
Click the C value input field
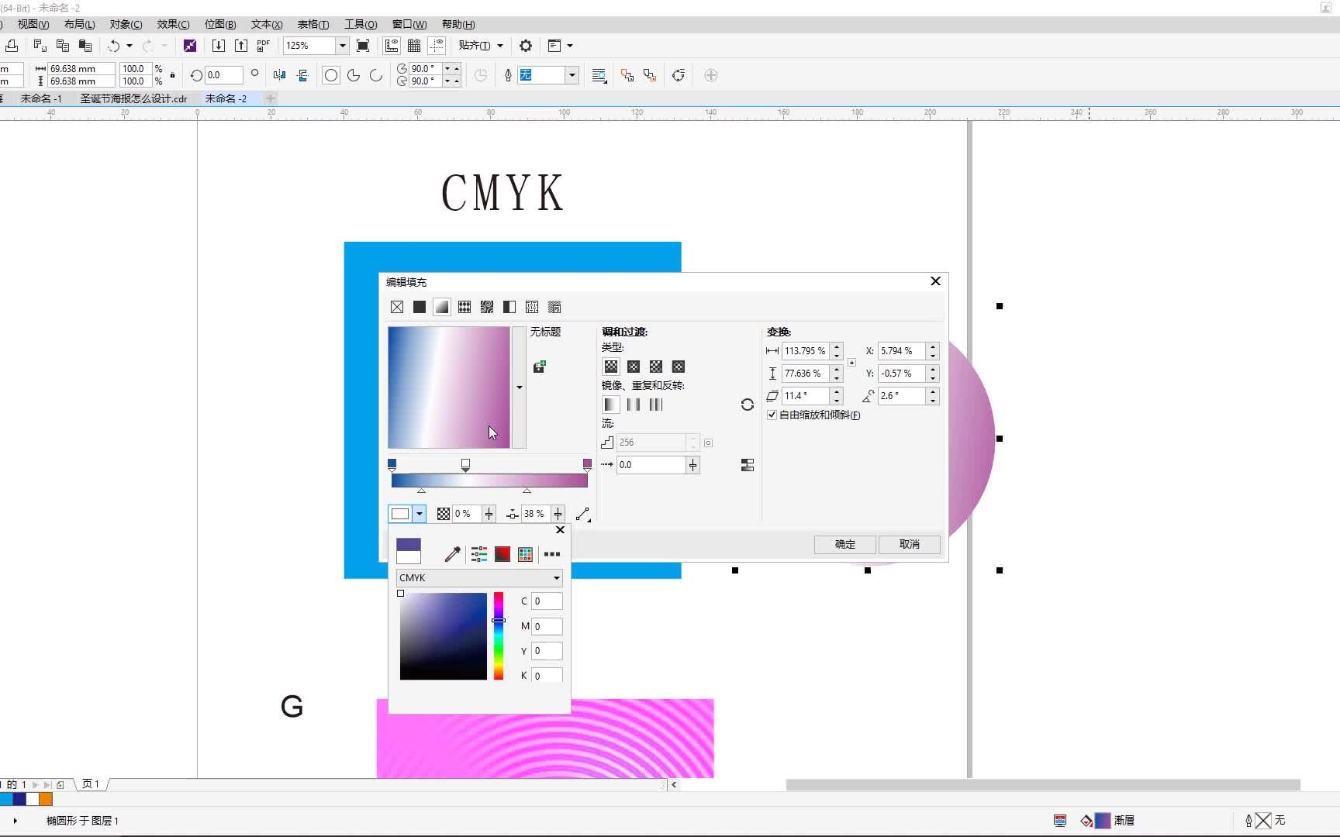pyautogui.click(x=547, y=601)
